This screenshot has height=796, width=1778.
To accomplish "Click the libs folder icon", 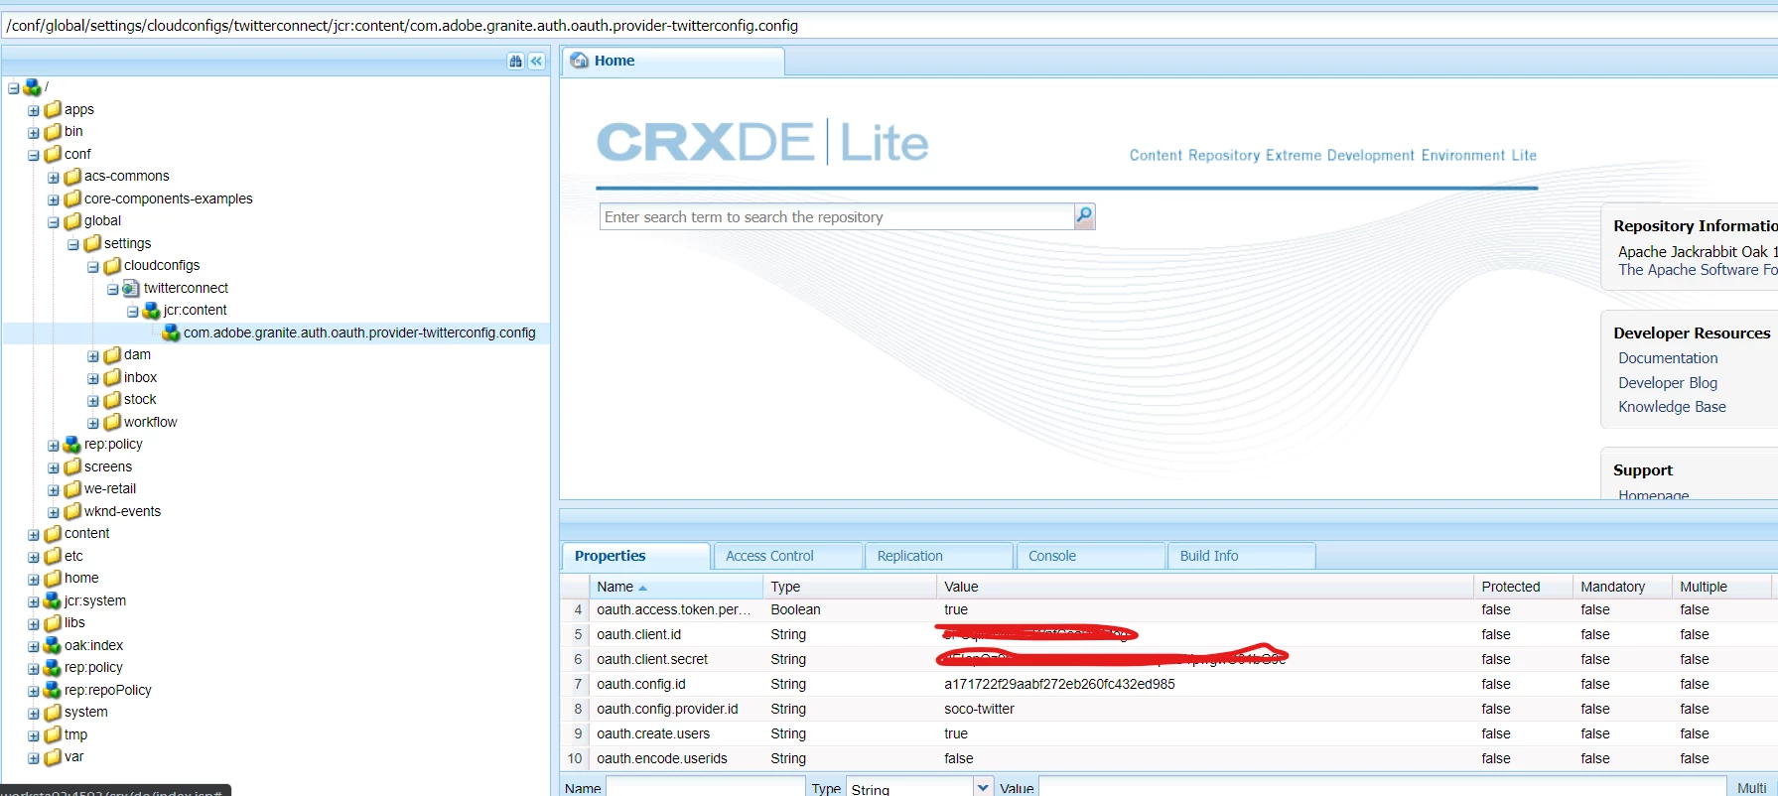I will (x=53, y=622).
